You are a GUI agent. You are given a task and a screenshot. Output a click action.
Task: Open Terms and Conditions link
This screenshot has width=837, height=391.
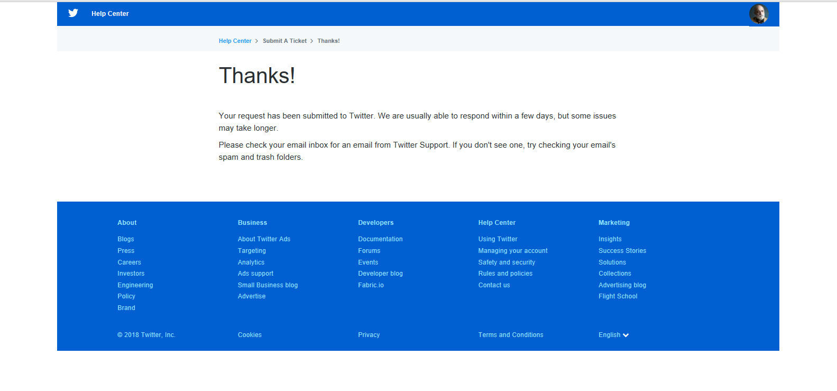pos(511,335)
